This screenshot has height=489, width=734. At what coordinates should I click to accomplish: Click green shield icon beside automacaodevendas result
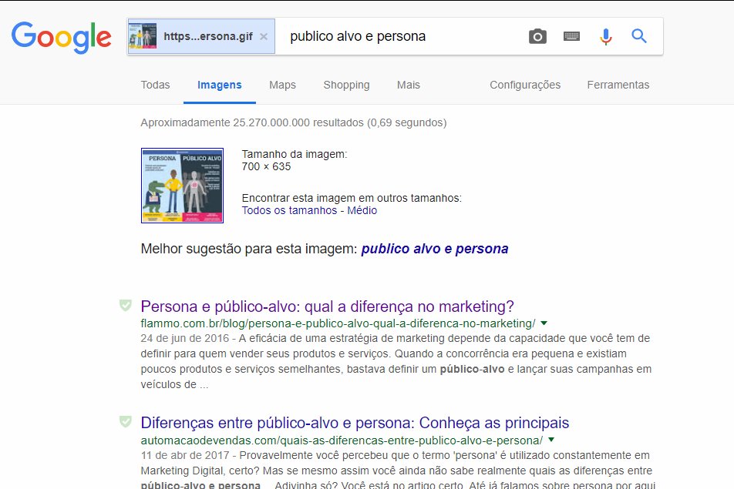coord(126,421)
